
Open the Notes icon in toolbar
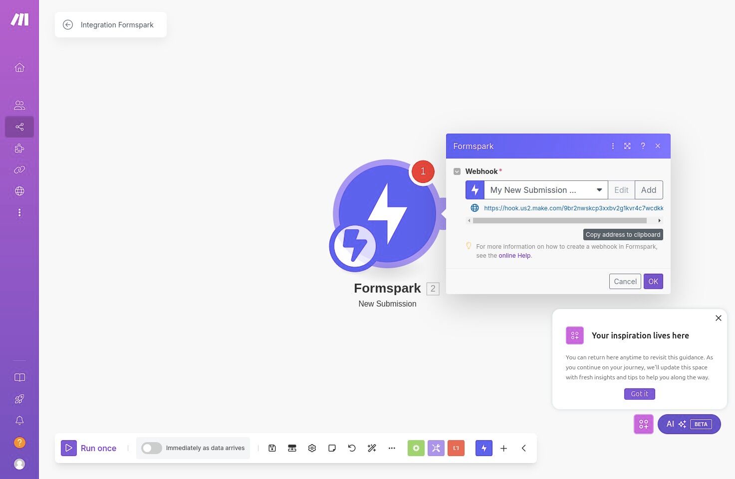tap(332, 448)
